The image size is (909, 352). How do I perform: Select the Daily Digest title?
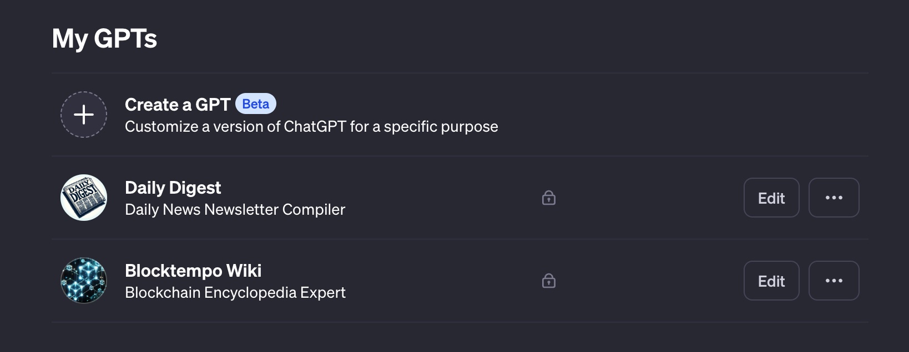pos(173,188)
